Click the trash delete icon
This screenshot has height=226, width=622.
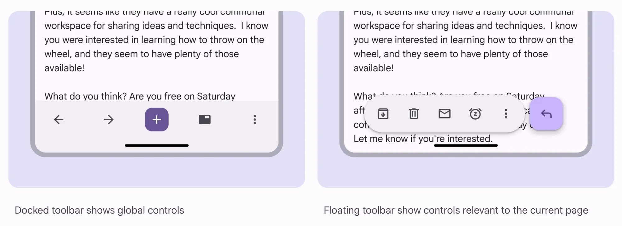(x=414, y=114)
